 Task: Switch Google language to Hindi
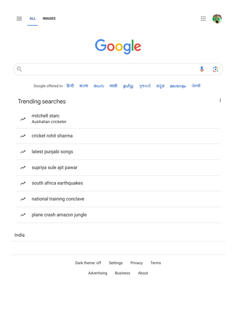click(70, 86)
